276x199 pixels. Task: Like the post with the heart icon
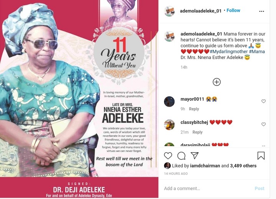click(x=168, y=156)
